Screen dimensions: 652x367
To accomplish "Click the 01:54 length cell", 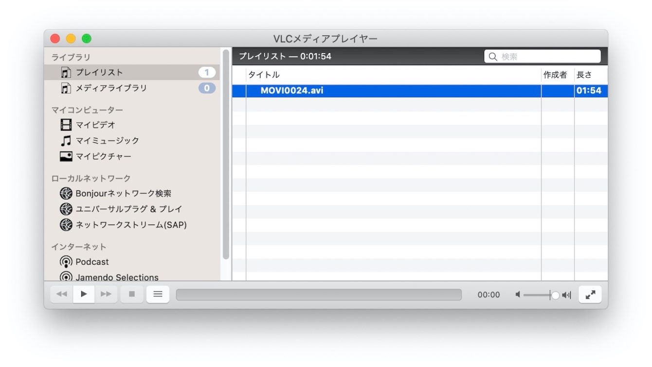I will click(x=589, y=91).
